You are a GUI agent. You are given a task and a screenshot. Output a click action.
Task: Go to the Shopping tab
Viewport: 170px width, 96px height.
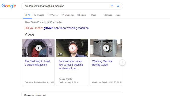pyautogui.click(x=67, y=15)
